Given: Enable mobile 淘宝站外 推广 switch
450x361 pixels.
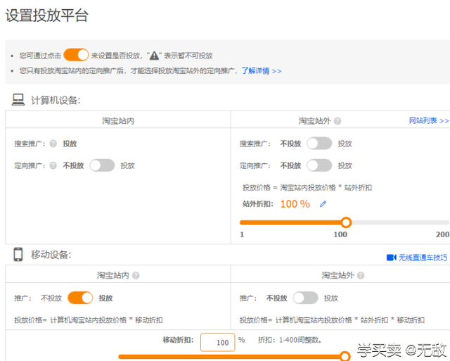Looking at the screenshot, I should pos(306,298).
